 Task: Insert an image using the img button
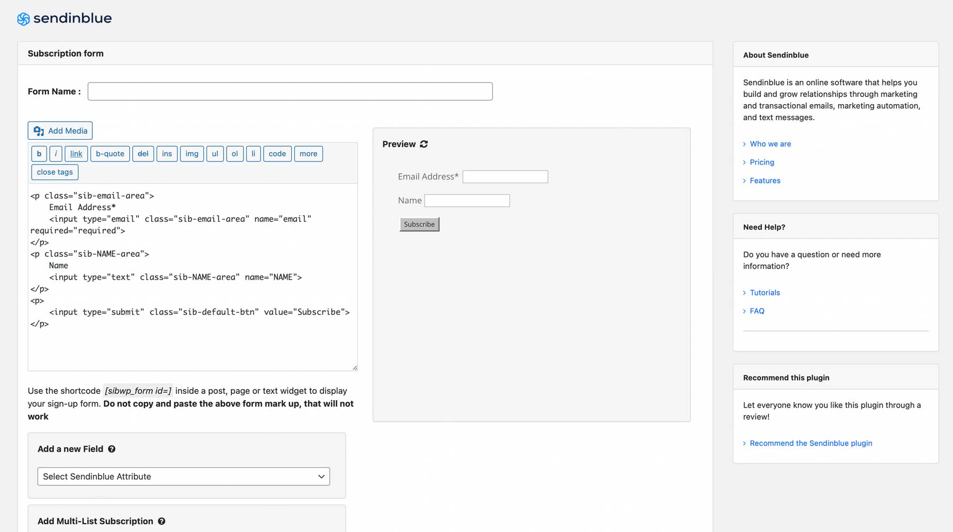tap(192, 154)
